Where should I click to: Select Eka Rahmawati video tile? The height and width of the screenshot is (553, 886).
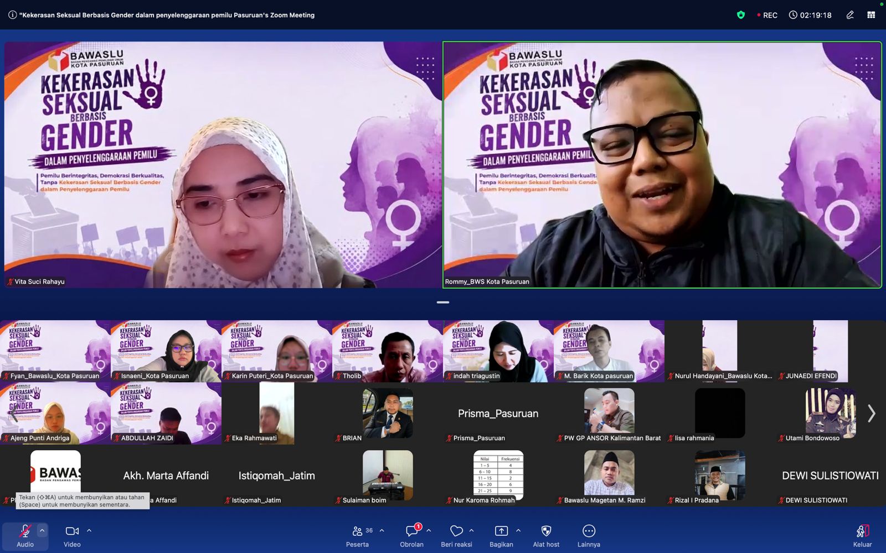coord(277,413)
